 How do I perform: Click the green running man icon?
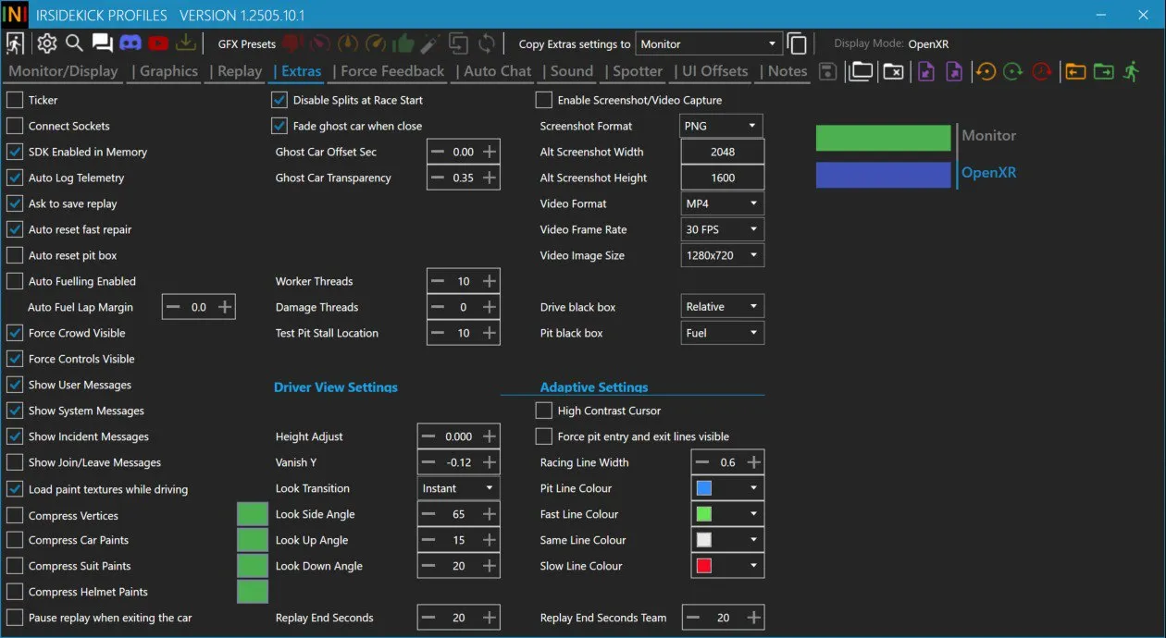point(1131,71)
